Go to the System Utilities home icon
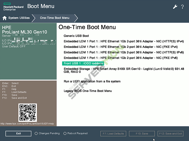This screenshot has height=141, width=189. point(5,18)
